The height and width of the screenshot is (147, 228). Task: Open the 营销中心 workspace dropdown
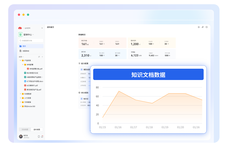[x=29, y=34]
